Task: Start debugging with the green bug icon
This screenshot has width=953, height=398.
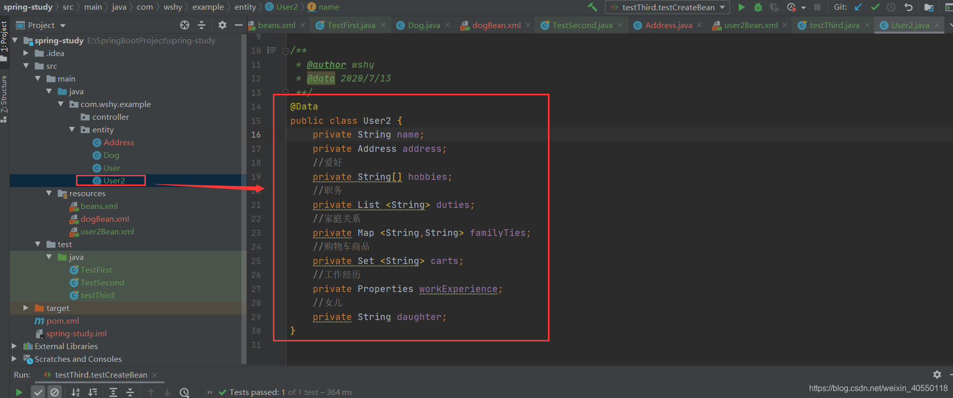Action: pyautogui.click(x=758, y=7)
